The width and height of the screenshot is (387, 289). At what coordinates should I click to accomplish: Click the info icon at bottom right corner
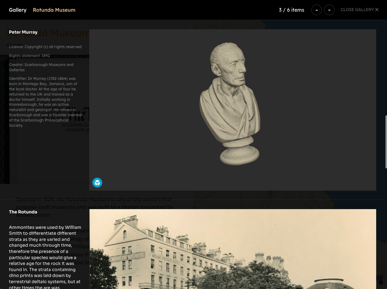[x=381, y=283]
